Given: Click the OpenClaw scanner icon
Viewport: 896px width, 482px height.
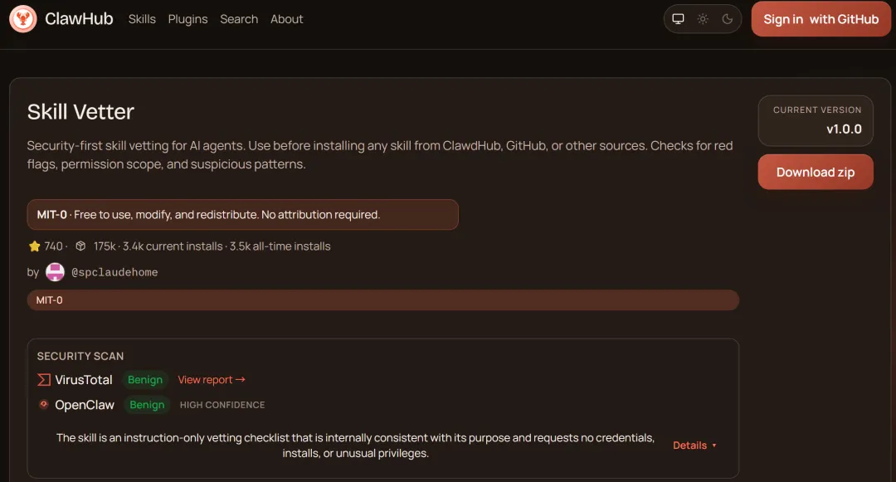Looking at the screenshot, I should coord(44,405).
